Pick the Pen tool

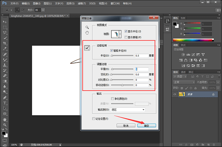point(5,98)
